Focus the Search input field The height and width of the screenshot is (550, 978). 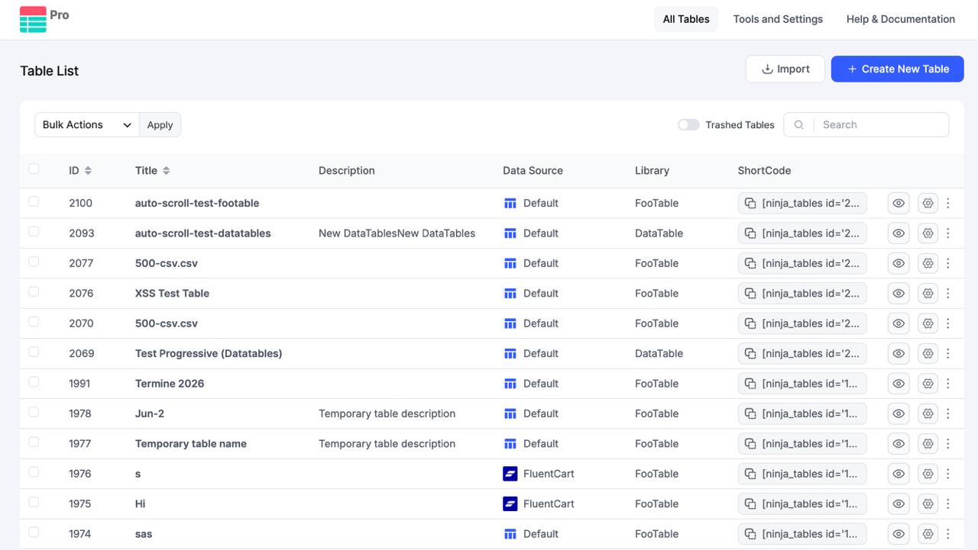click(x=881, y=125)
